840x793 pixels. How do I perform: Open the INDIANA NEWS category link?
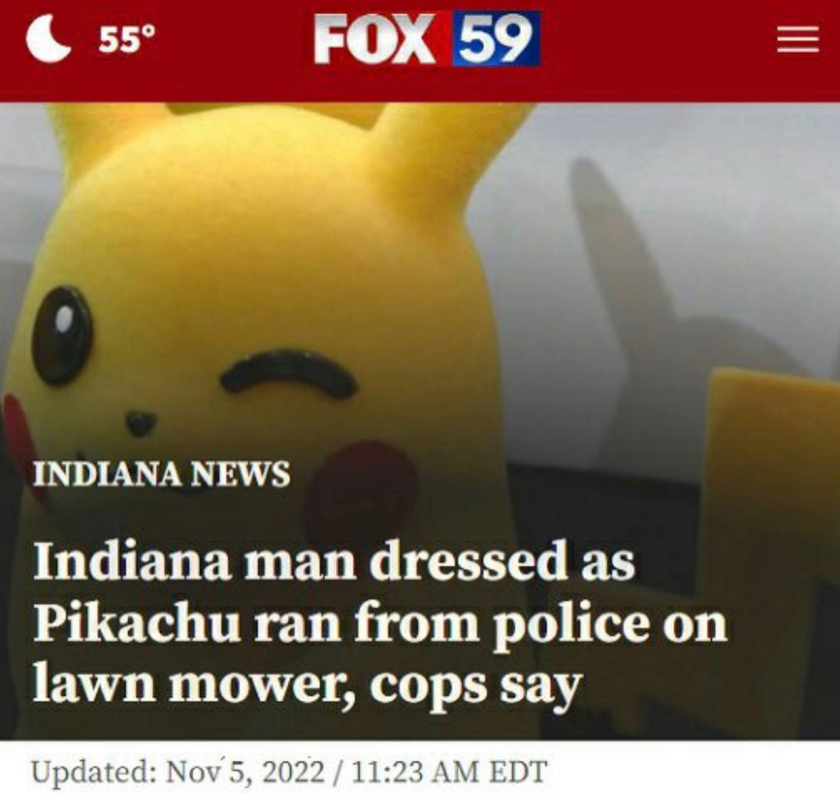pyautogui.click(x=161, y=474)
